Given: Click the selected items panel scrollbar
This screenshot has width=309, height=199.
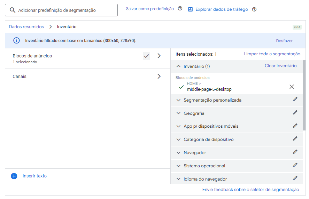Looking at the screenshot, I should pyautogui.click(x=304, y=95).
